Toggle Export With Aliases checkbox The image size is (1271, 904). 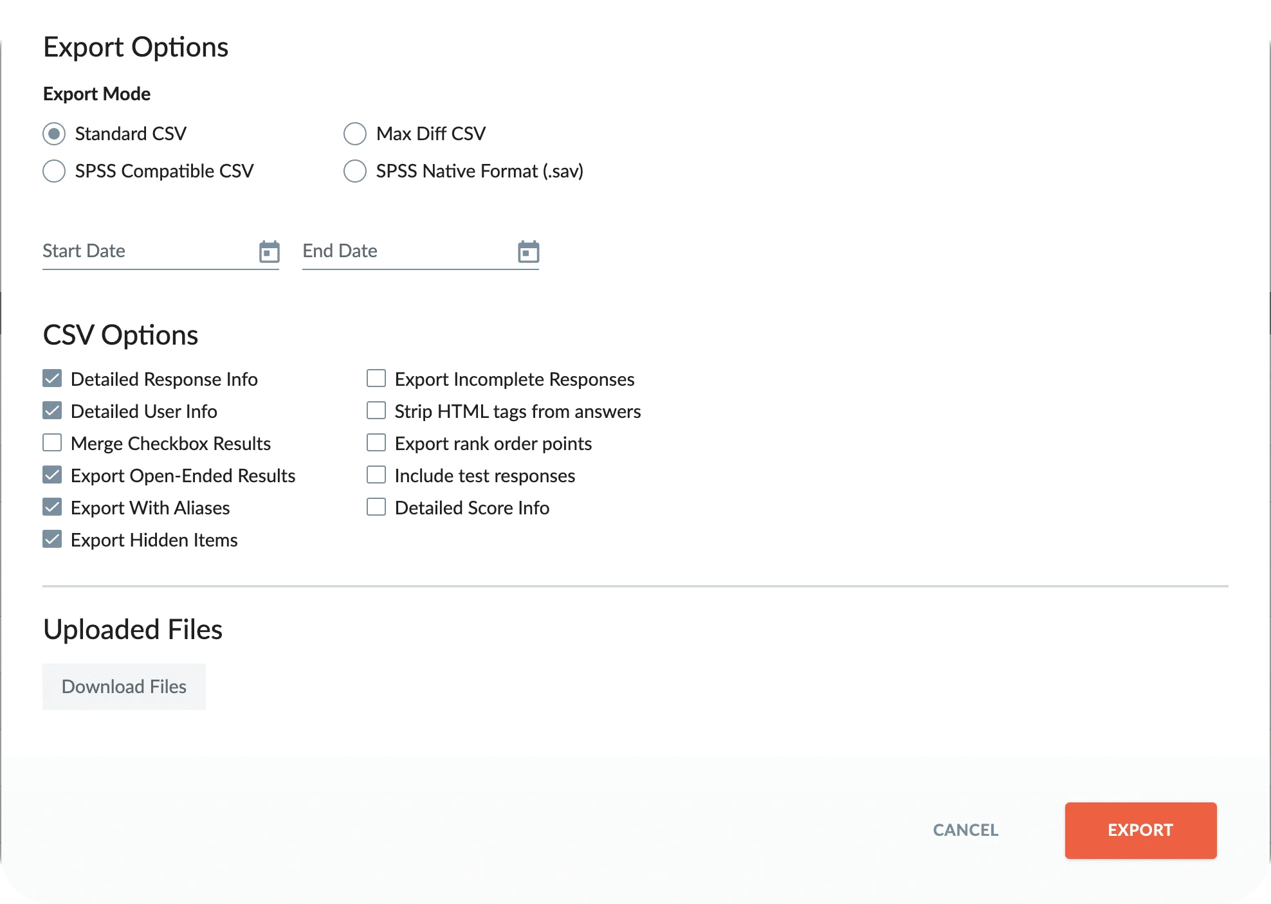click(52, 507)
